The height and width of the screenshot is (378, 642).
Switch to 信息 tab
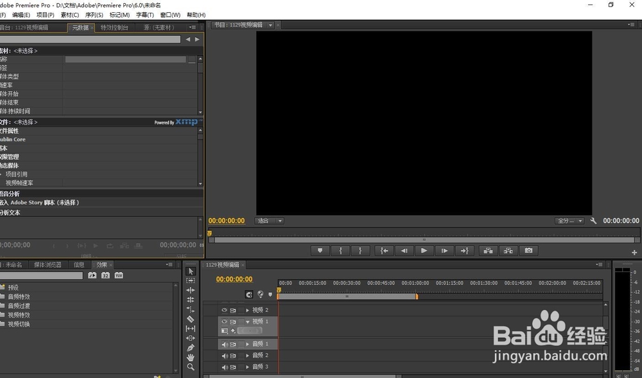pos(79,264)
